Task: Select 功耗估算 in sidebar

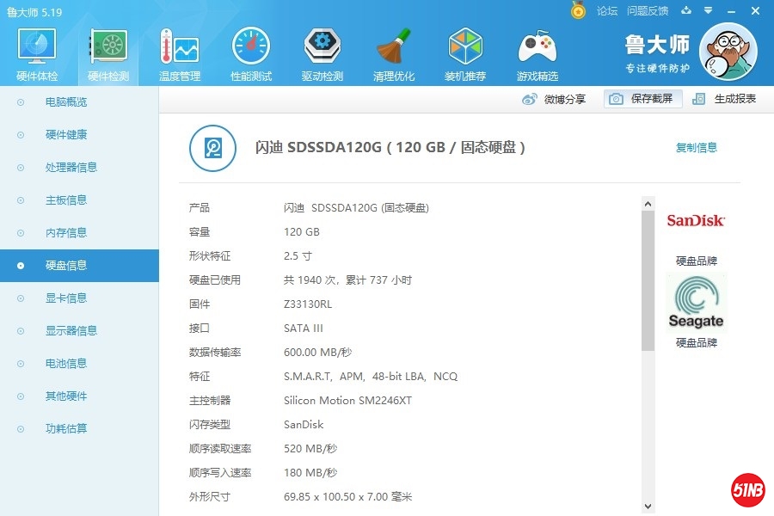Action: point(79,428)
